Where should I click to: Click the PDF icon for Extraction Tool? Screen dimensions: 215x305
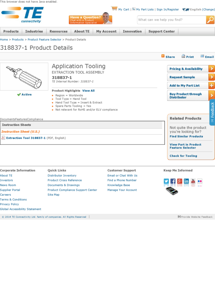coord(3,138)
